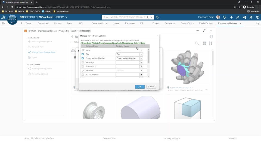Expand the MODSIM dashboard chevron
The image size is (261, 141).
click(x=66, y=17)
